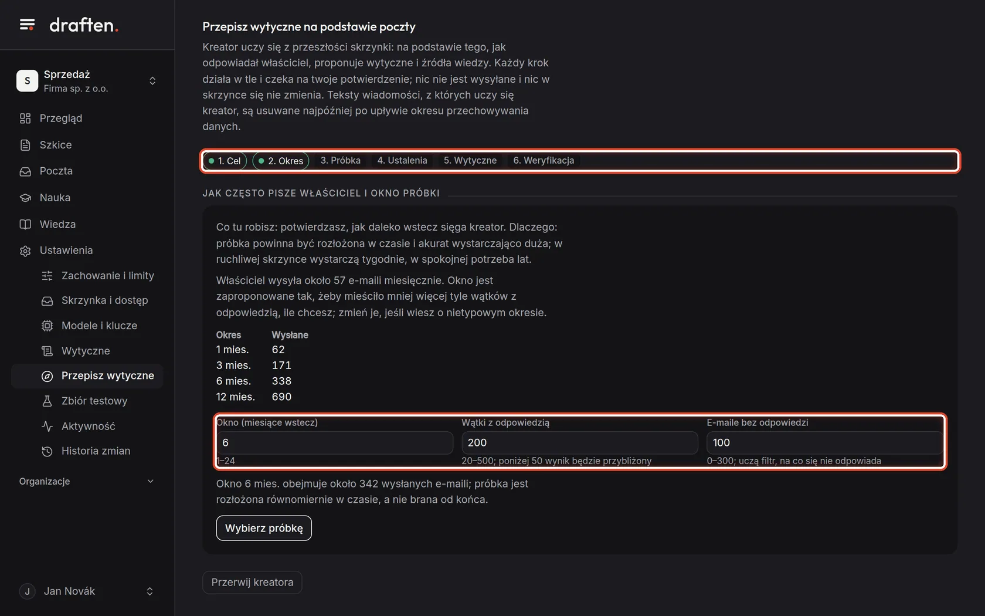The image size is (985, 616).
Task: Open Modele i klucze chip icon
Action: click(47, 326)
